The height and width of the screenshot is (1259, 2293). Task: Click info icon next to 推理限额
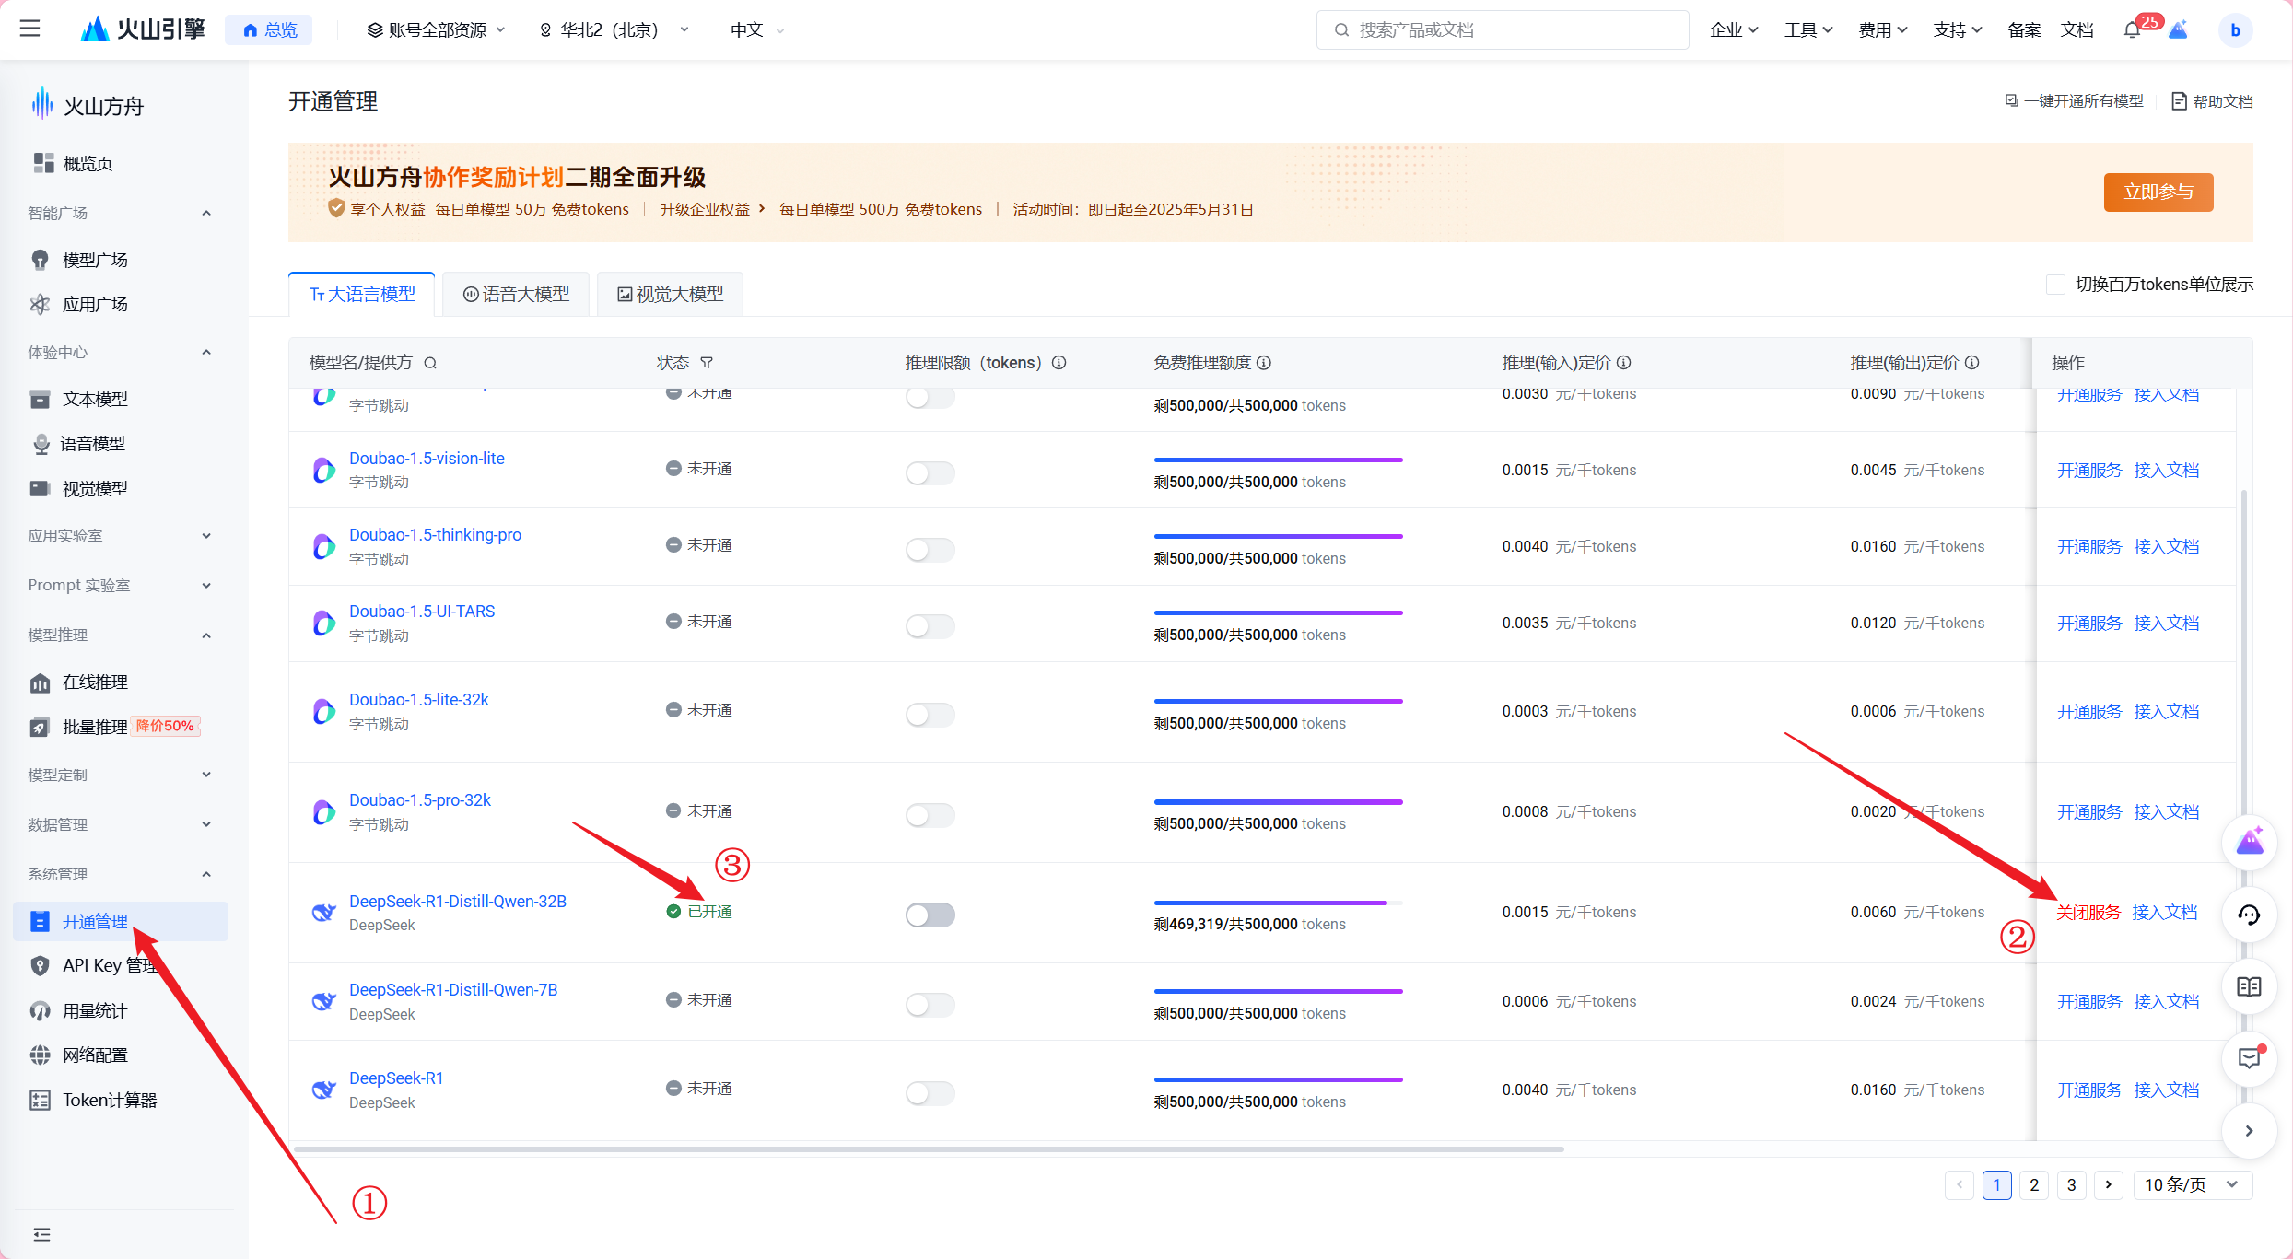1059,363
